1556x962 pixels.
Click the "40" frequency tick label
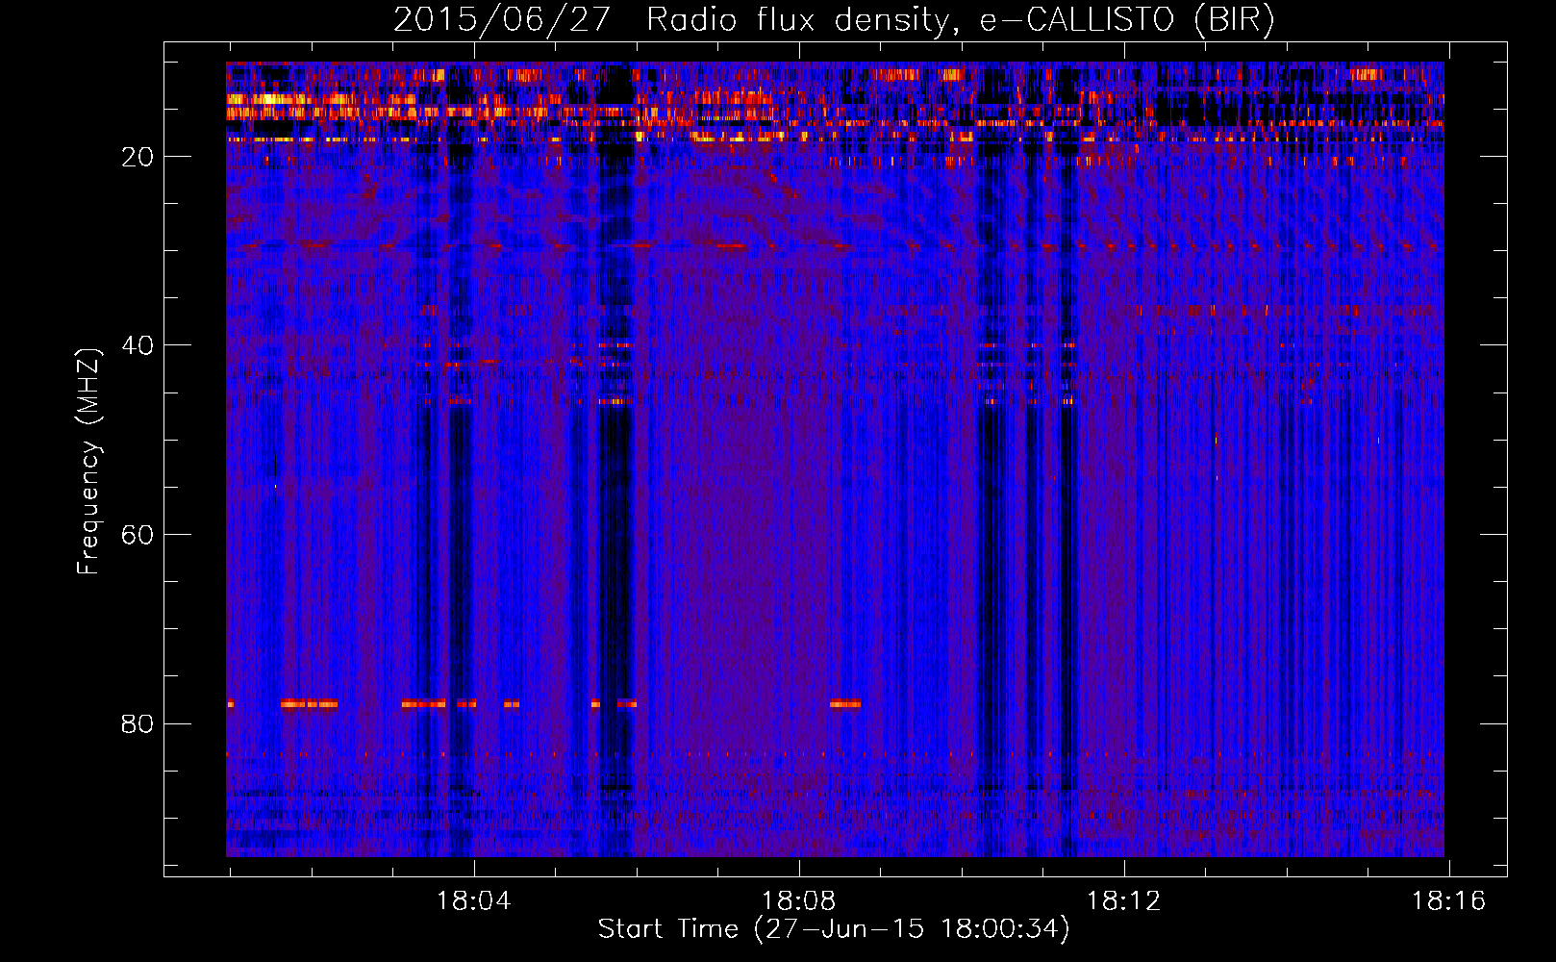(138, 345)
